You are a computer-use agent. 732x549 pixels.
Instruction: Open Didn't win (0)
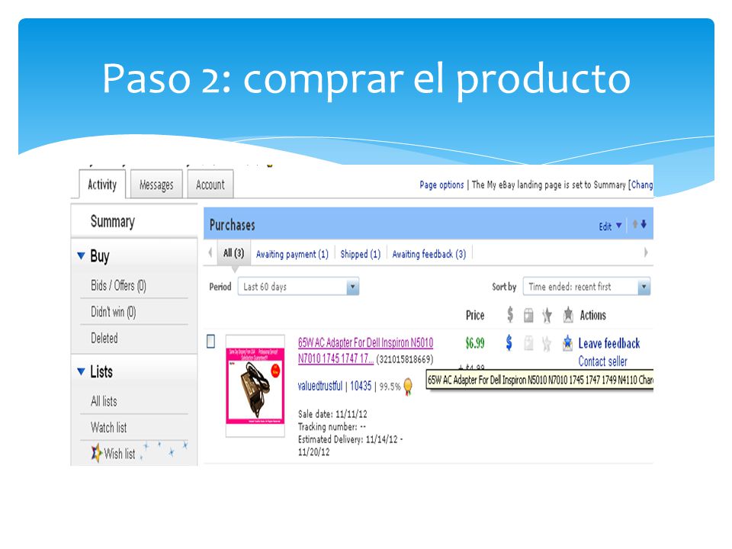point(114,312)
